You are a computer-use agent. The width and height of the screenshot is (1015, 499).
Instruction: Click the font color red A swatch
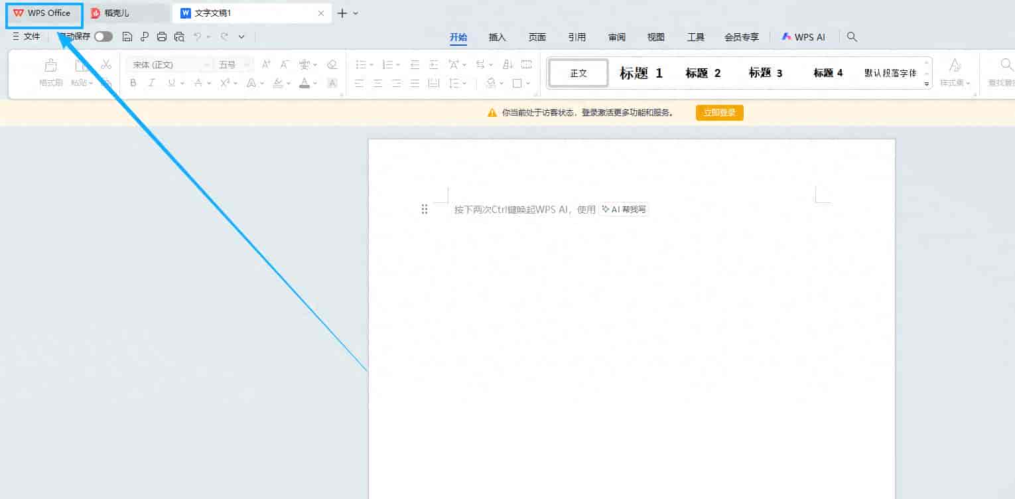click(304, 83)
